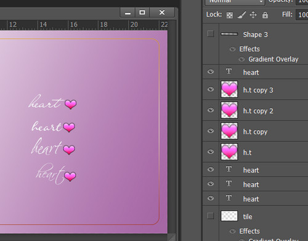Select the h.t copy 2 layer name
The height and width of the screenshot is (241, 308).
point(258,111)
